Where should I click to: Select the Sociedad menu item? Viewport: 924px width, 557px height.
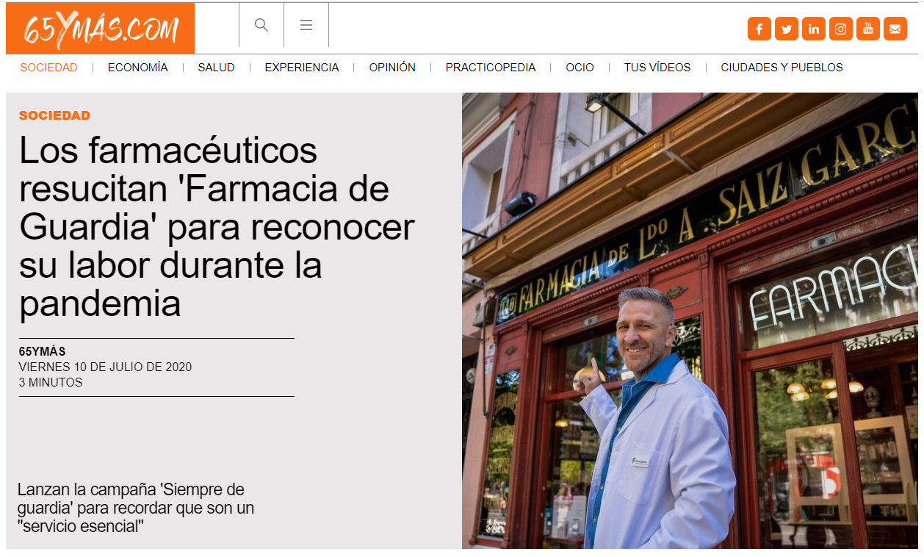[x=49, y=68]
